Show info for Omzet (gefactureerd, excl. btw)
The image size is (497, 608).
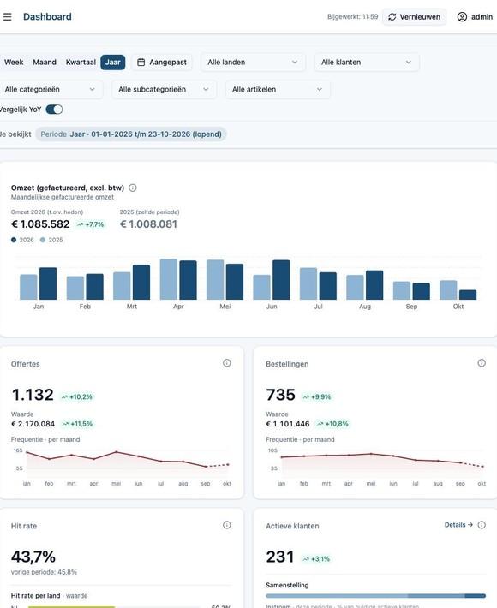(133, 188)
